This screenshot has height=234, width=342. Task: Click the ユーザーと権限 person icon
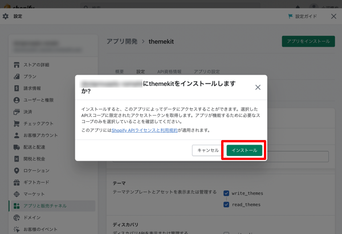click(17, 100)
